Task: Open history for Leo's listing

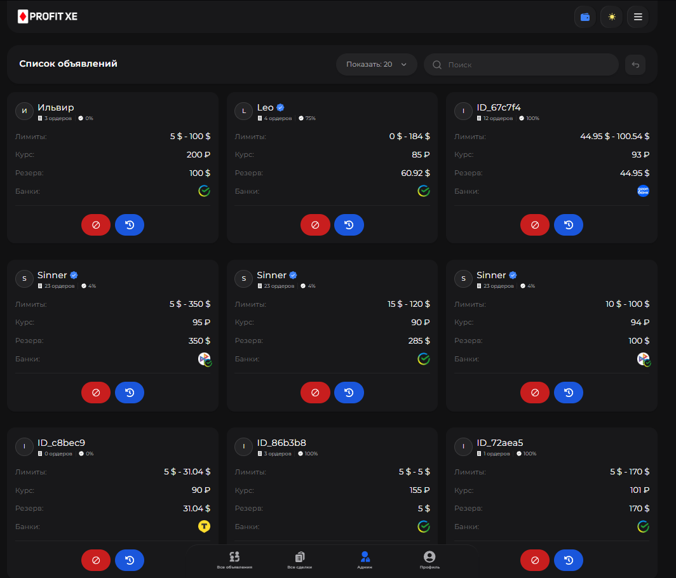Action: coord(349,225)
